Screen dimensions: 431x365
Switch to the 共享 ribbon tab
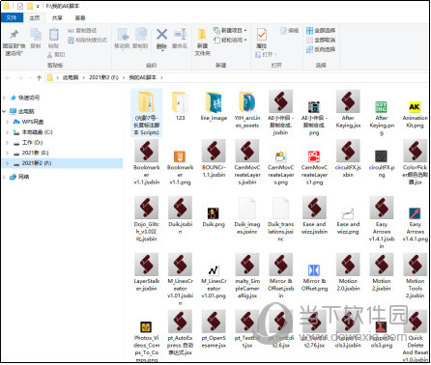57,17
